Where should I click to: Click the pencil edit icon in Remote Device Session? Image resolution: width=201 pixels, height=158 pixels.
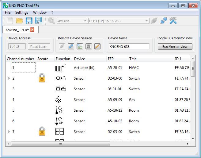coord(97,46)
